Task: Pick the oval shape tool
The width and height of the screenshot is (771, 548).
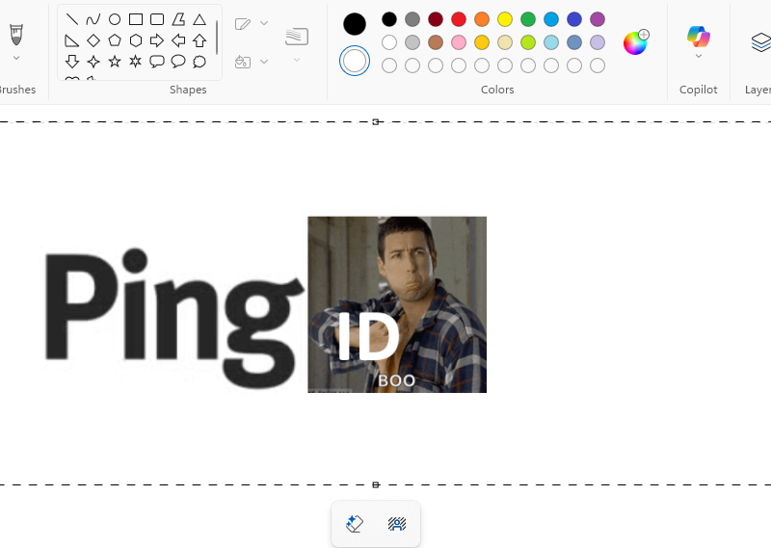Action: [x=115, y=19]
